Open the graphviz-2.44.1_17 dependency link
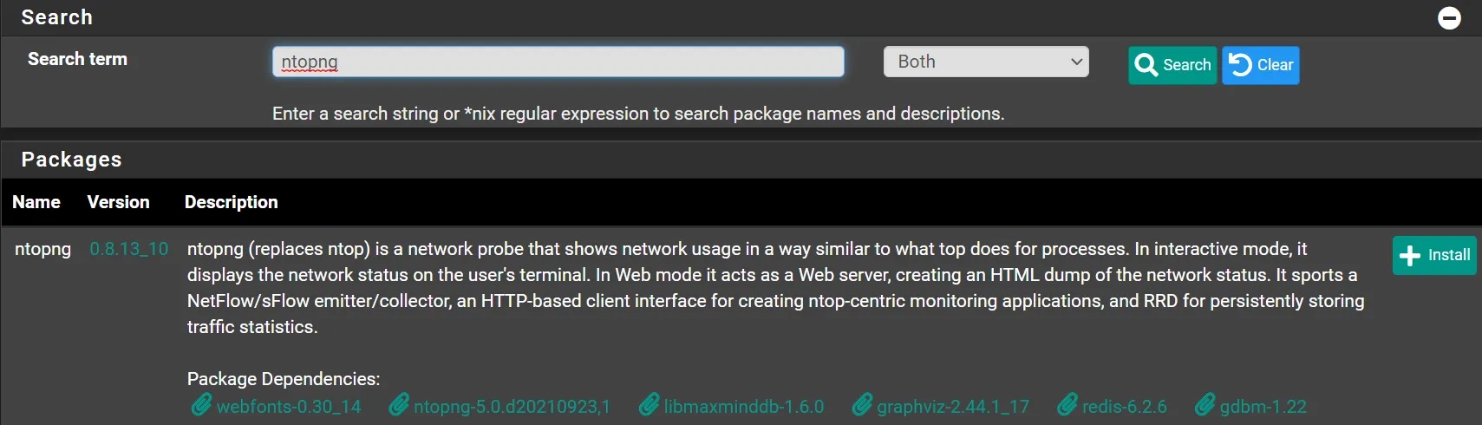 pos(953,407)
